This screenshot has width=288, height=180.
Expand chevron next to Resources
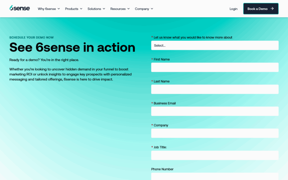pyautogui.click(x=129, y=9)
